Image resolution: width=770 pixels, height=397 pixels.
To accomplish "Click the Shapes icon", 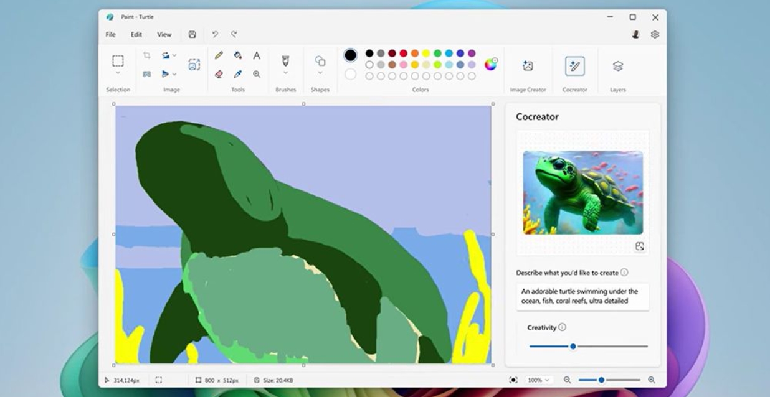I will coord(320,60).
